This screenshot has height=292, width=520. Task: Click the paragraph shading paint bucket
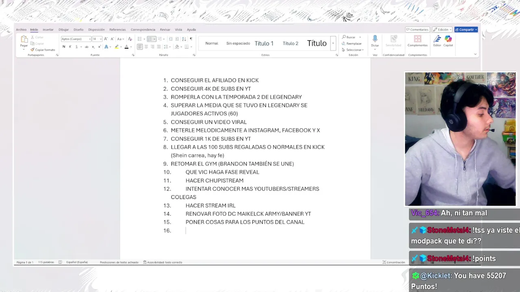[177, 47]
